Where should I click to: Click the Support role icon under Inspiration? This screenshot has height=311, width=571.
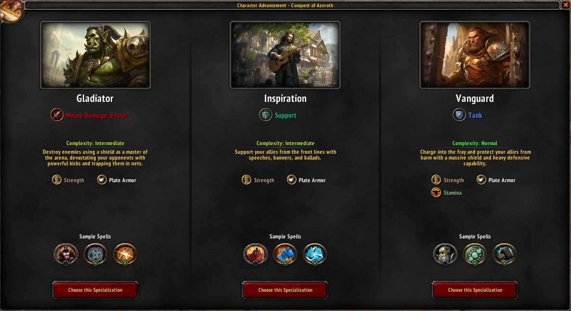(265, 115)
